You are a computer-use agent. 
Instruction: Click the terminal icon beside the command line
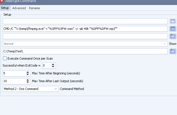(x=173, y=29)
